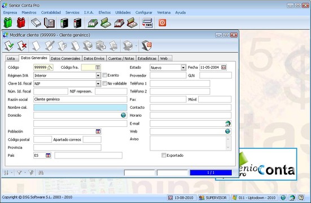Open the Ayuda menu
Viewport: 311px width, 203px height.
pyautogui.click(x=180, y=12)
